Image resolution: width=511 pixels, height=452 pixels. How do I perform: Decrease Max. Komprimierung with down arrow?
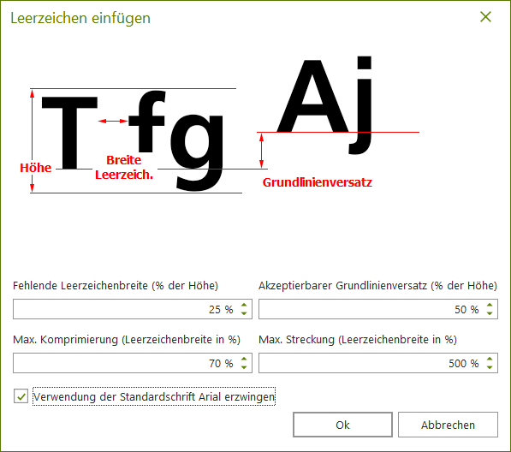tap(244, 367)
